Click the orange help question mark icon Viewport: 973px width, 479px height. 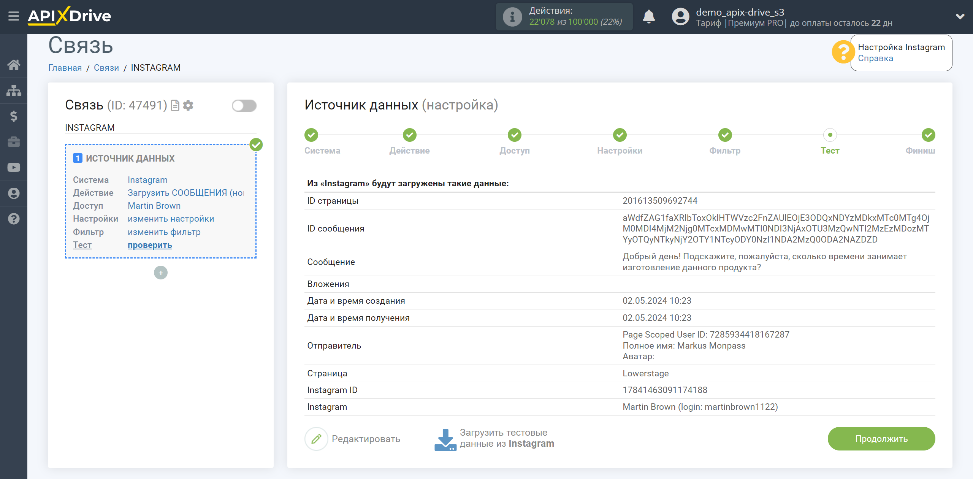point(843,52)
